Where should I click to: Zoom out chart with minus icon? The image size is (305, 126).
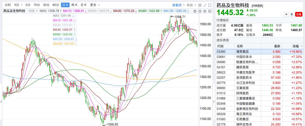click(x=195, y=11)
